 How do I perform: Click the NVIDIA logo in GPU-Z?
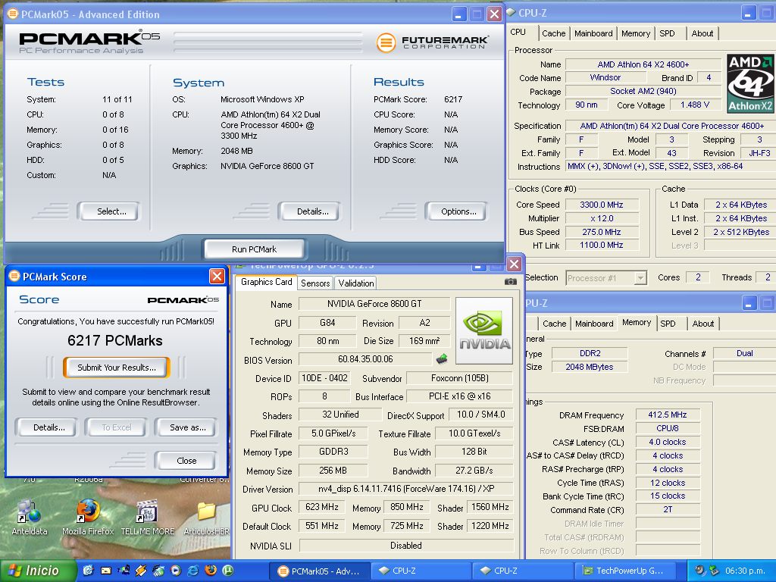[x=484, y=330]
